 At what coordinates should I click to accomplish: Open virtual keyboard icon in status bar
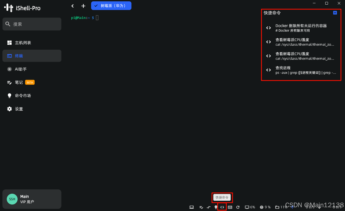click(x=230, y=207)
